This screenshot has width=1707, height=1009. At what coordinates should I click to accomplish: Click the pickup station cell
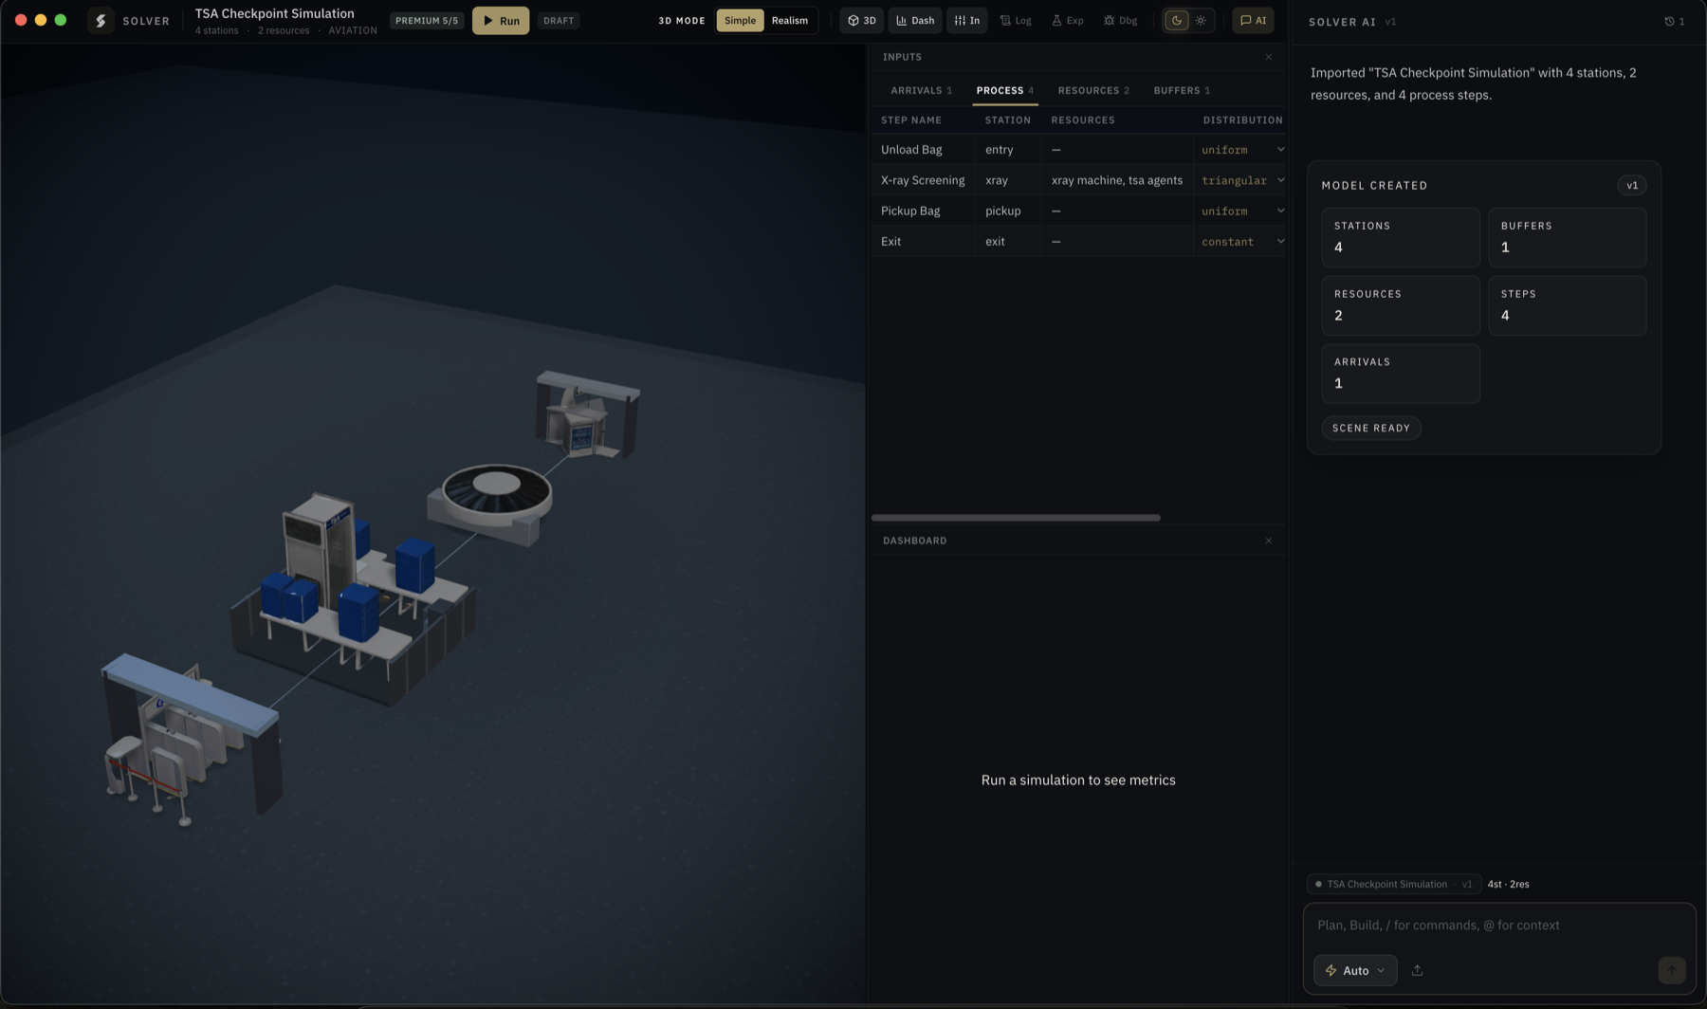click(x=1008, y=211)
